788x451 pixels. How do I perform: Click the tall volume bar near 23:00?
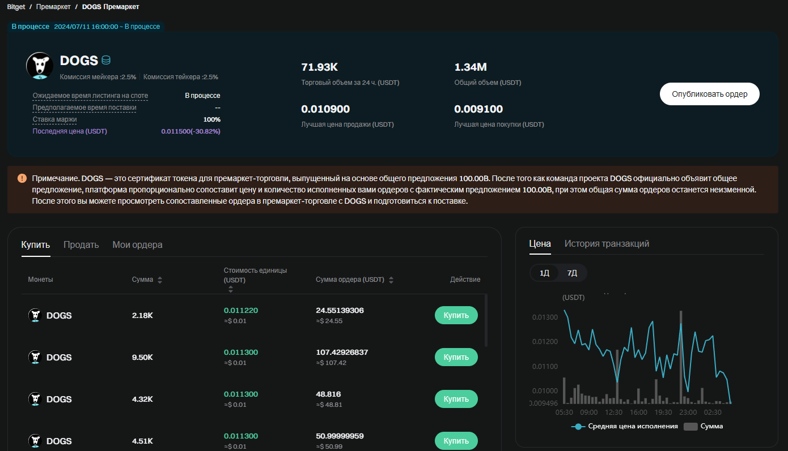pyautogui.click(x=680, y=356)
